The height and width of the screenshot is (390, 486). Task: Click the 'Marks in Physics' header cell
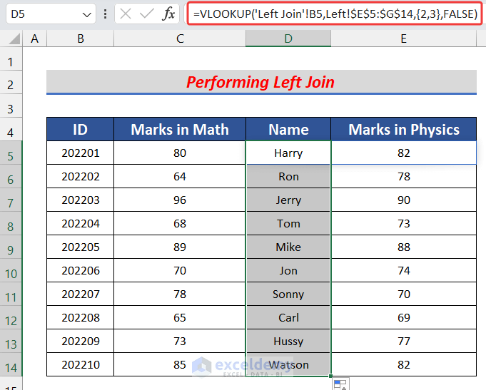(403, 129)
